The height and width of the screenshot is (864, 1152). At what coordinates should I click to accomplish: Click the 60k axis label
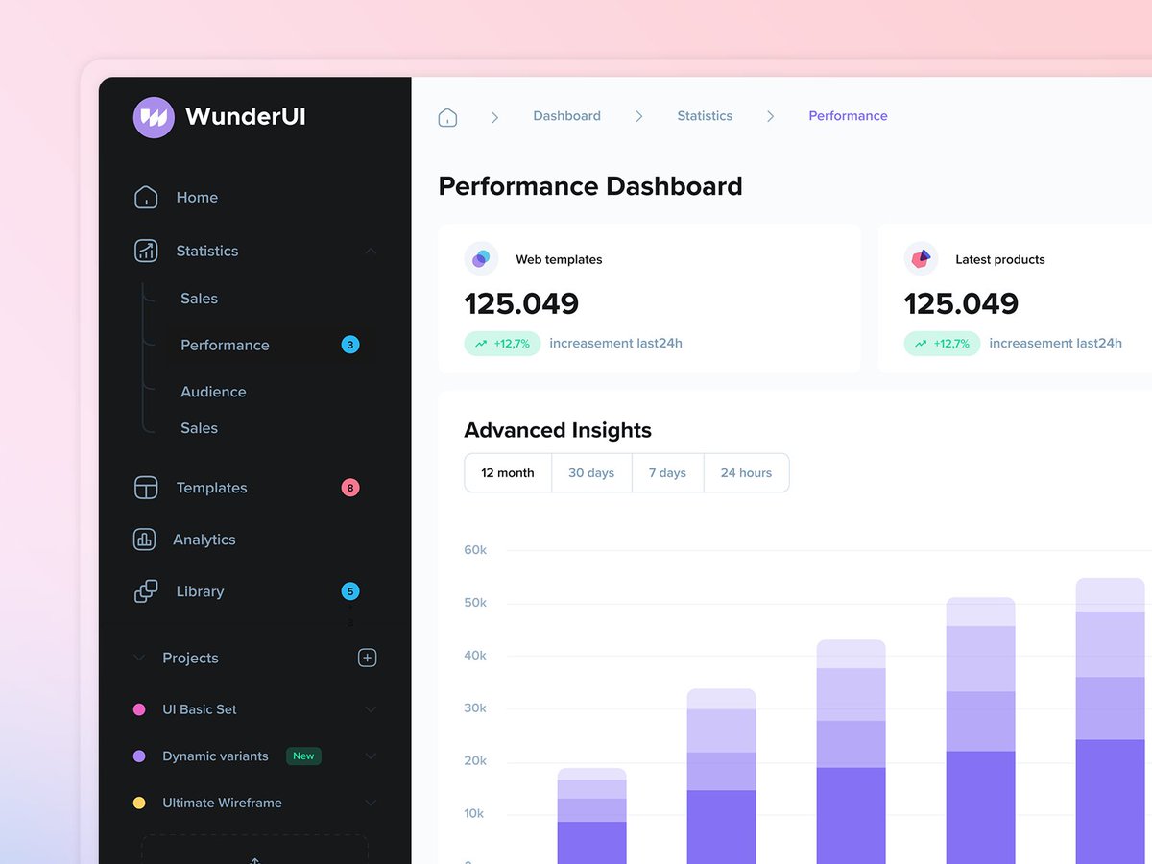pyautogui.click(x=475, y=550)
